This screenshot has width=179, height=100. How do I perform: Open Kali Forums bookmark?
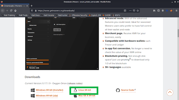[48, 15]
